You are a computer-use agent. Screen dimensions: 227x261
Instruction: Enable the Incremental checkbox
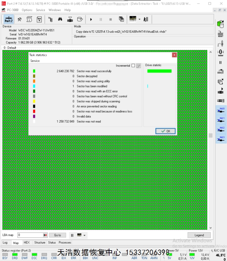pyautogui.click(x=133, y=66)
